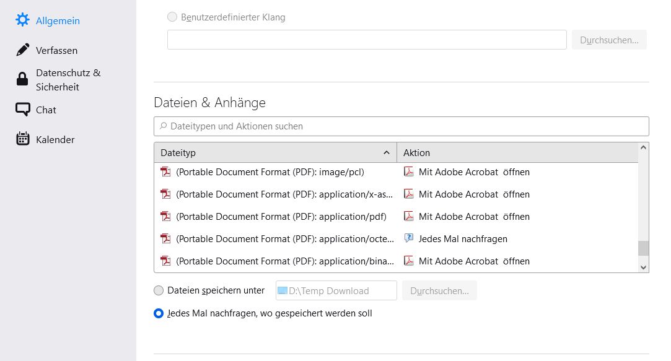Click the Chat speech bubble icon

point(23,110)
